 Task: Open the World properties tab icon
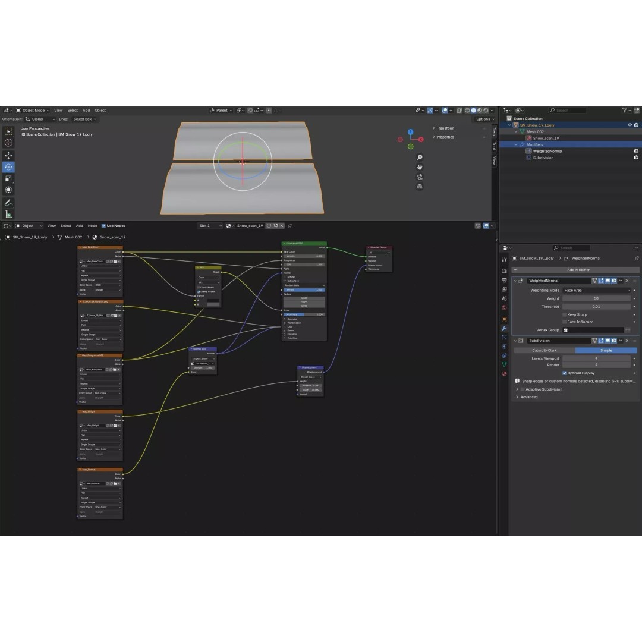(x=505, y=307)
